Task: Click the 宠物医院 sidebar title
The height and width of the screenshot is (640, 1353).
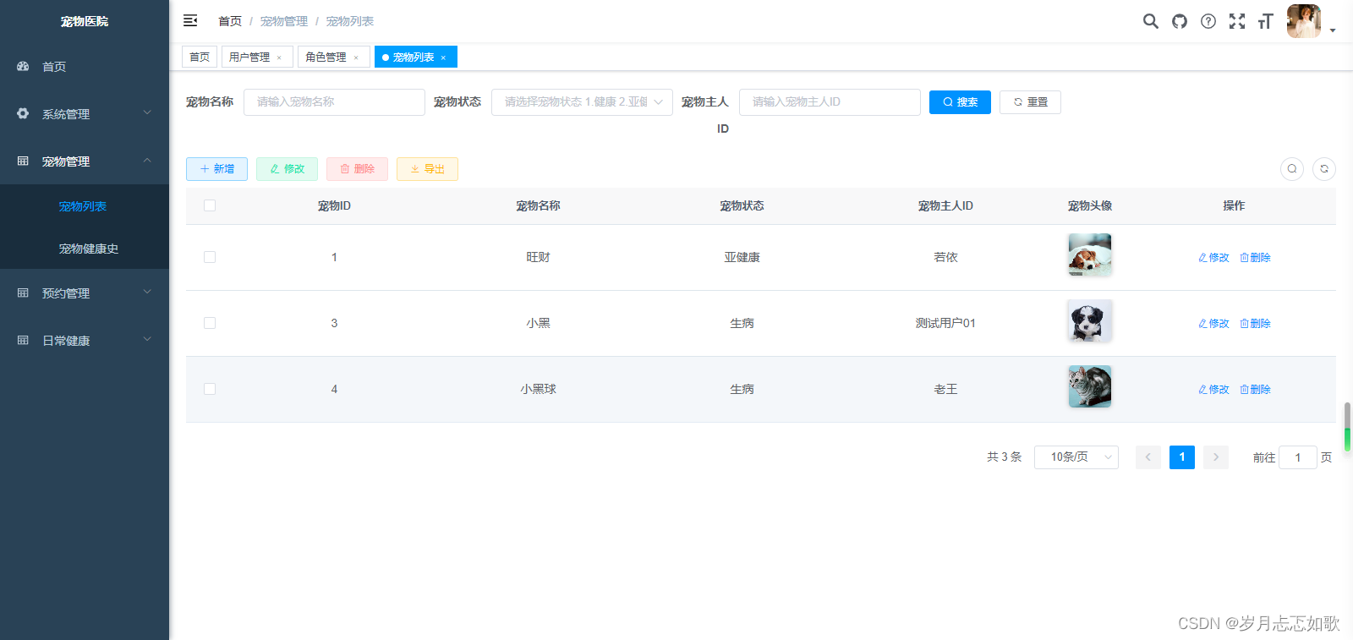Action: tap(85, 21)
